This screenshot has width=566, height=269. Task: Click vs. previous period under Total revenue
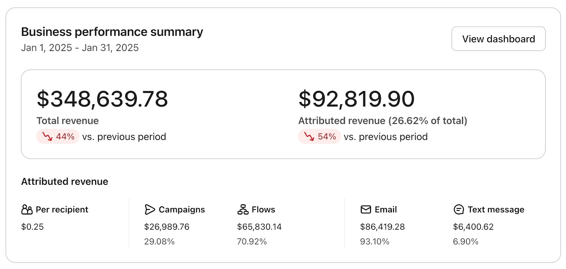[x=124, y=137]
